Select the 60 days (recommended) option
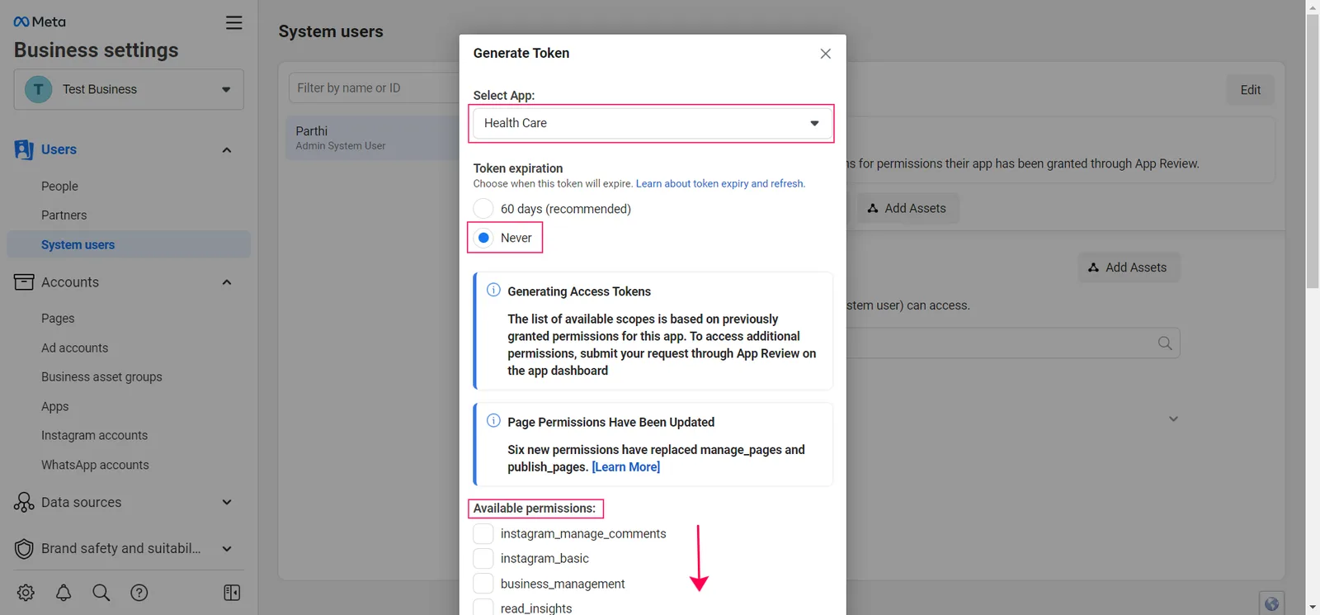1320x615 pixels. (483, 209)
